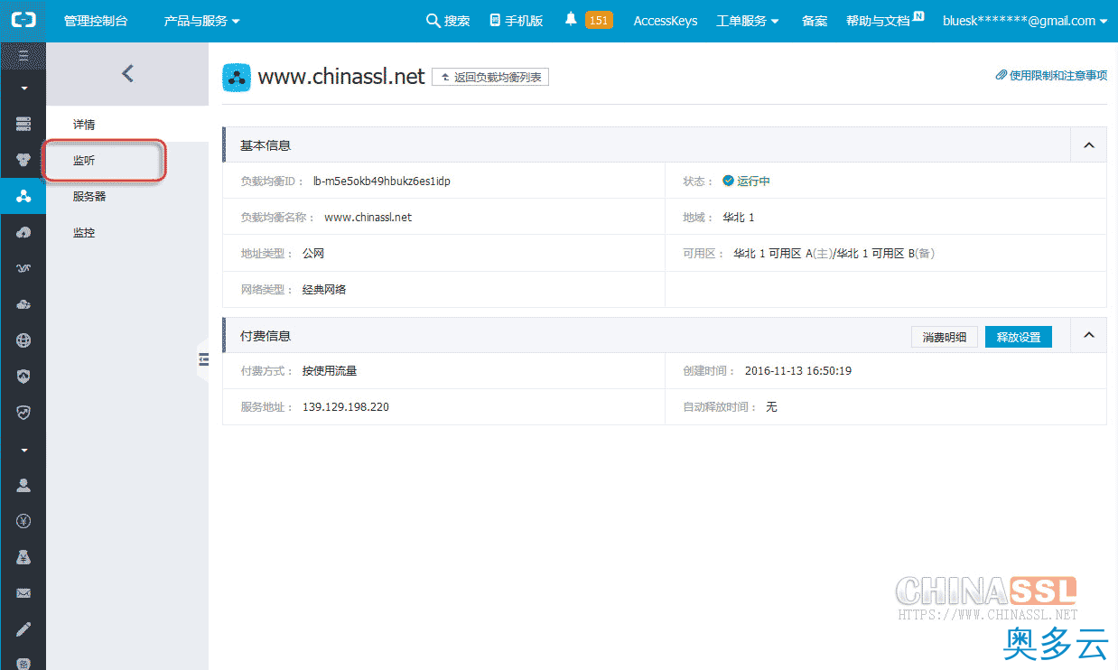Click the 消费明细 button
Viewport: 1118px width, 670px height.
pos(944,337)
